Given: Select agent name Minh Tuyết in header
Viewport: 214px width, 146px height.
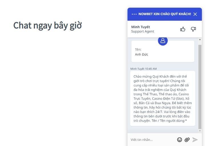Looking at the screenshot, I should pyautogui.click(x=140, y=27).
